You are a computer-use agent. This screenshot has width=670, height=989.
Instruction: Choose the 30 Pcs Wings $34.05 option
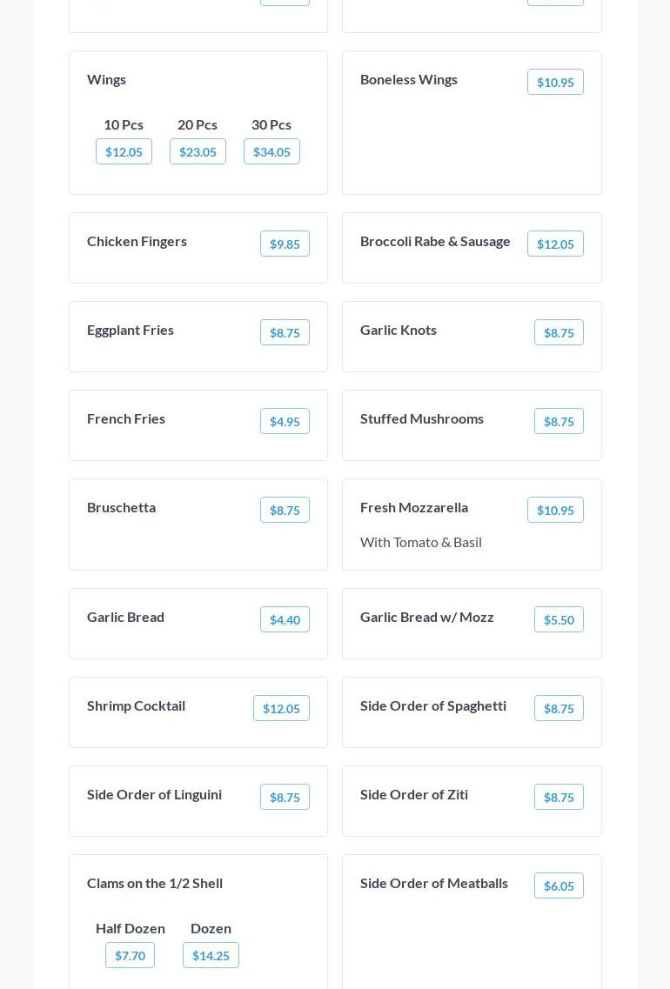coord(271,151)
